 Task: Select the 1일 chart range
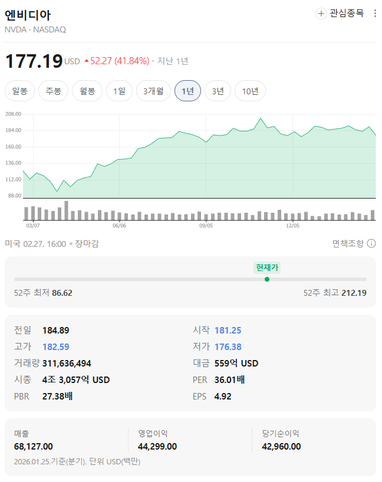point(119,91)
